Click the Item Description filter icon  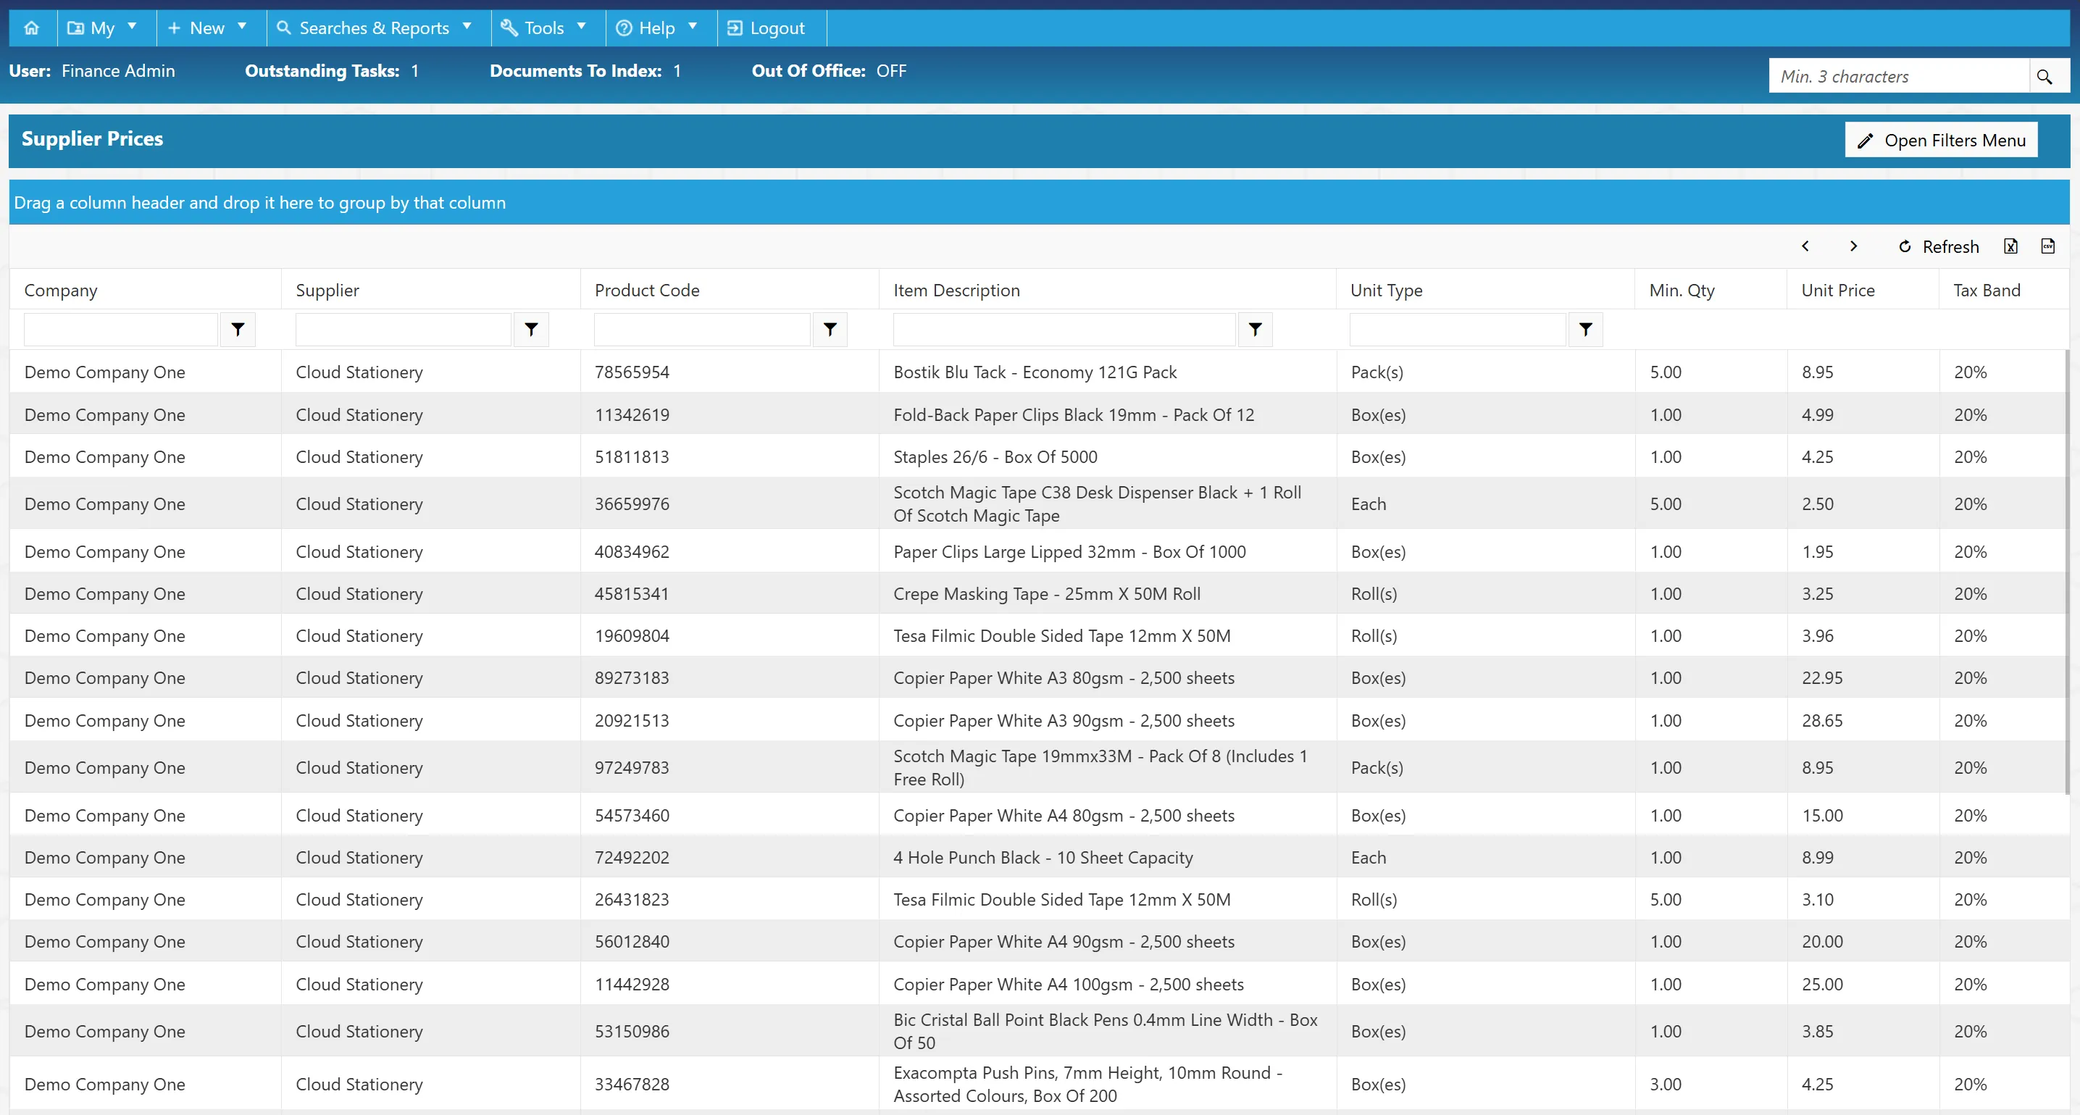1255,330
